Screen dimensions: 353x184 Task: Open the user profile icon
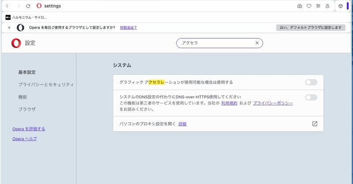(x=327, y=6)
